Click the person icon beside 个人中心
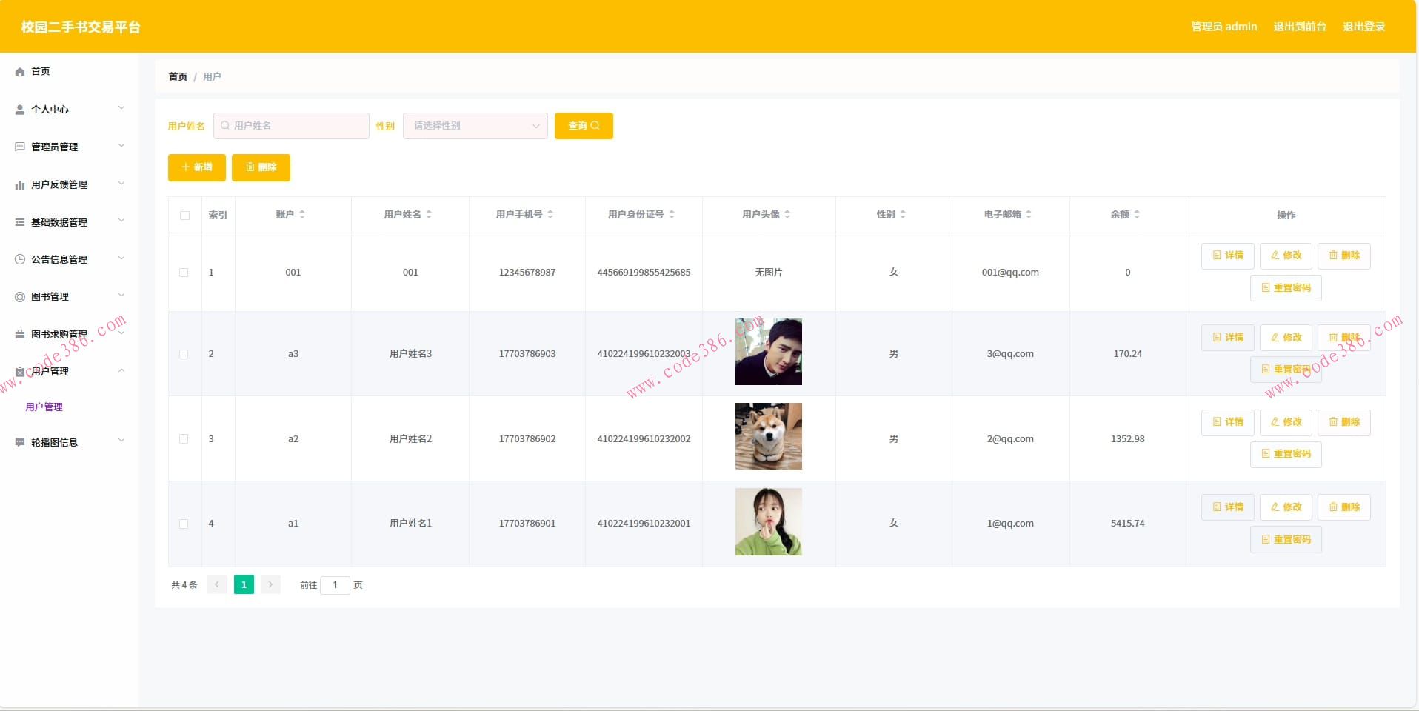Screen dimensions: 1419x711 pos(20,110)
